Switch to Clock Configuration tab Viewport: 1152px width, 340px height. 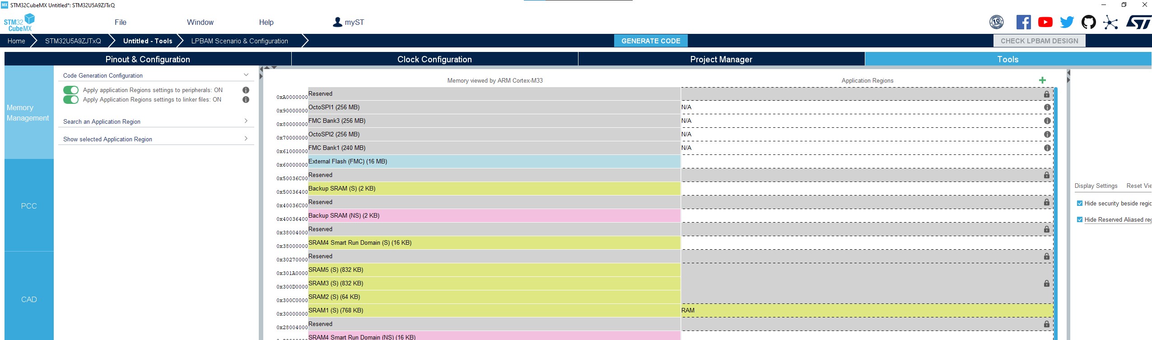[434, 59]
